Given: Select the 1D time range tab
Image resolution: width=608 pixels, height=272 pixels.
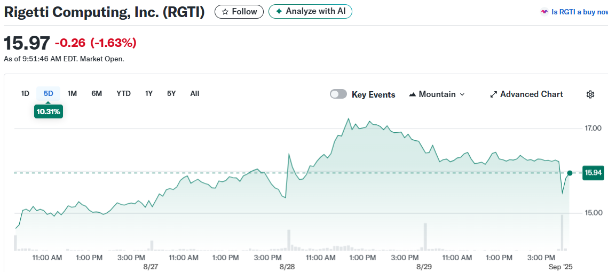Looking at the screenshot, I should (x=25, y=93).
